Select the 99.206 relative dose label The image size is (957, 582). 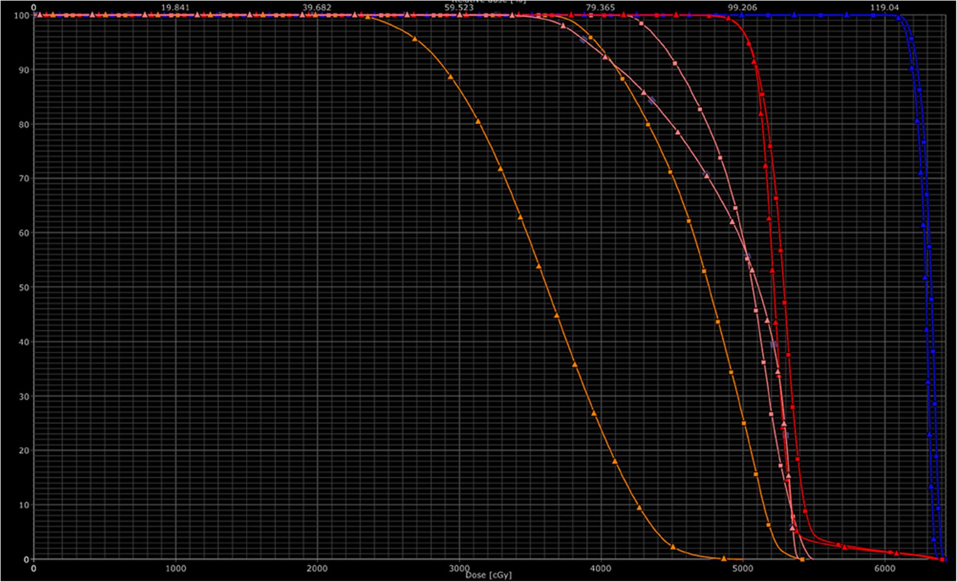[x=743, y=7]
